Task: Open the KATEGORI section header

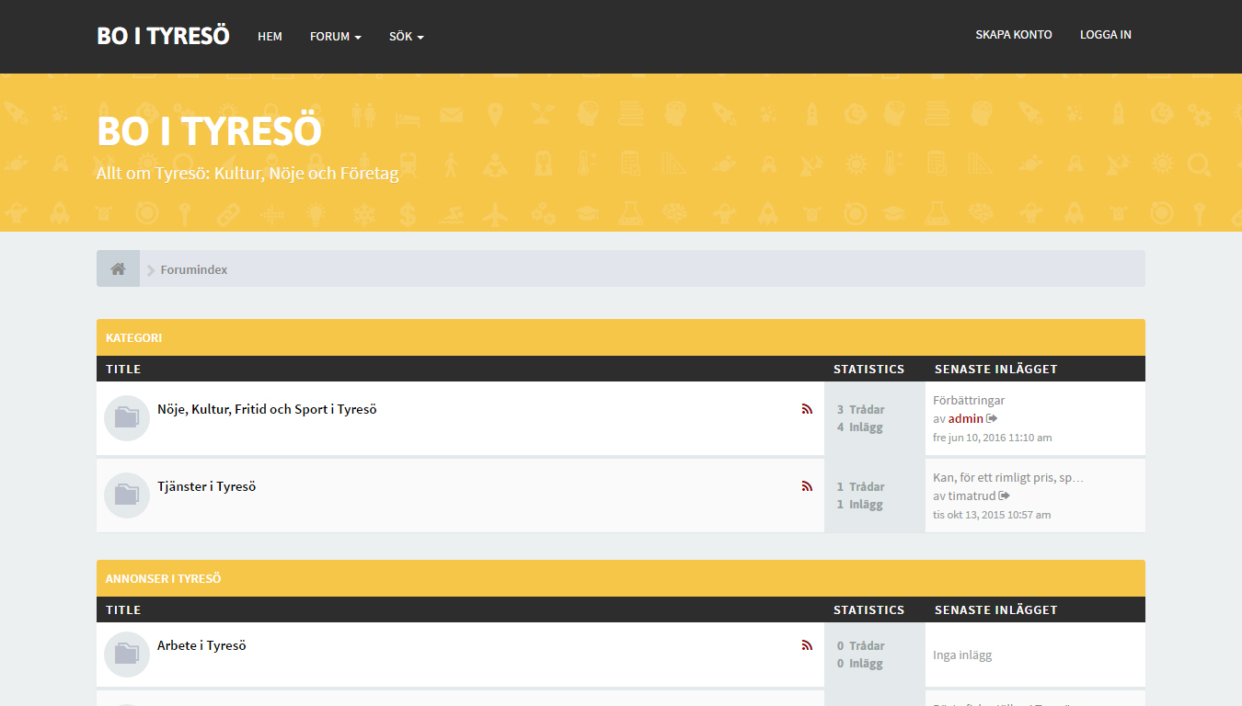Action: tap(133, 338)
